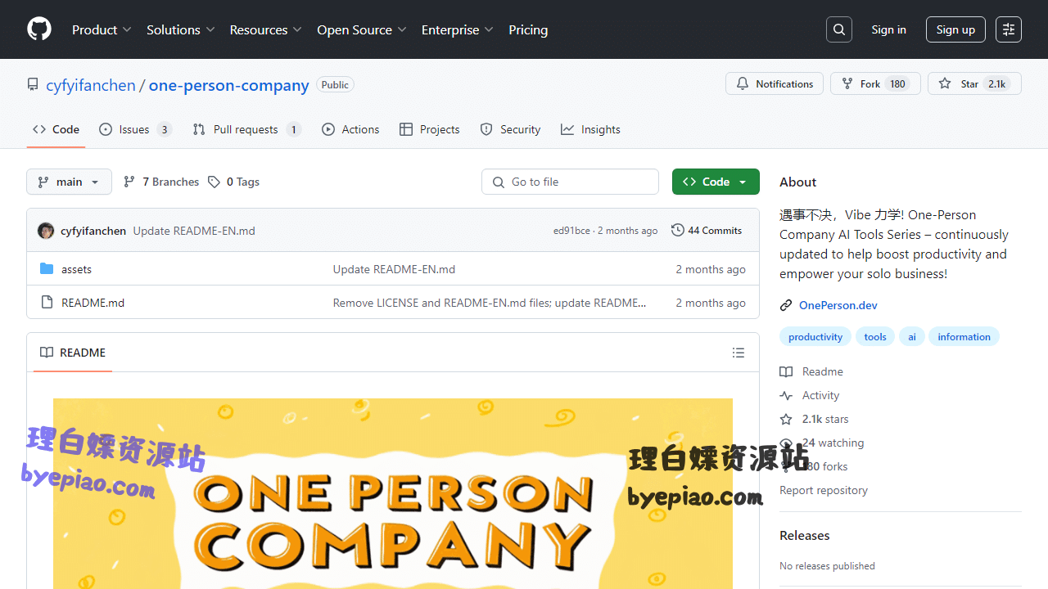The image size is (1048, 589).
Task: Open the Projects tab
Action: tap(430, 129)
